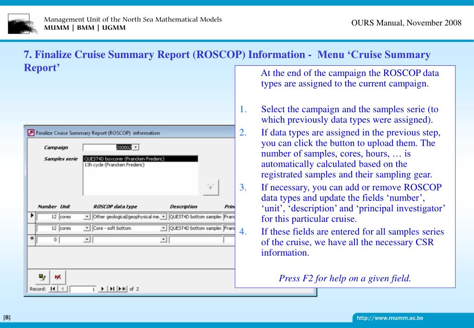Click the new record navigator button

click(x=122, y=289)
